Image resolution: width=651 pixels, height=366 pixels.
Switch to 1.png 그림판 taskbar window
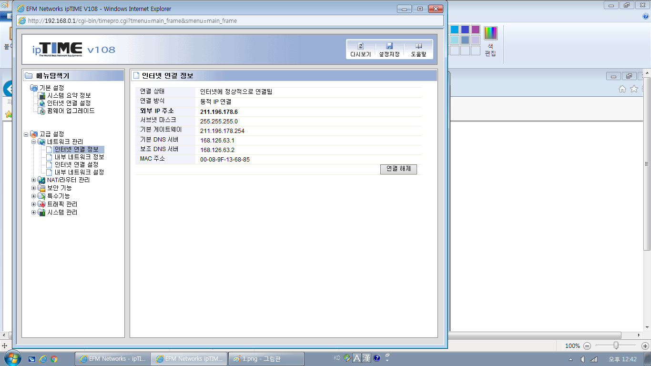tap(266, 359)
